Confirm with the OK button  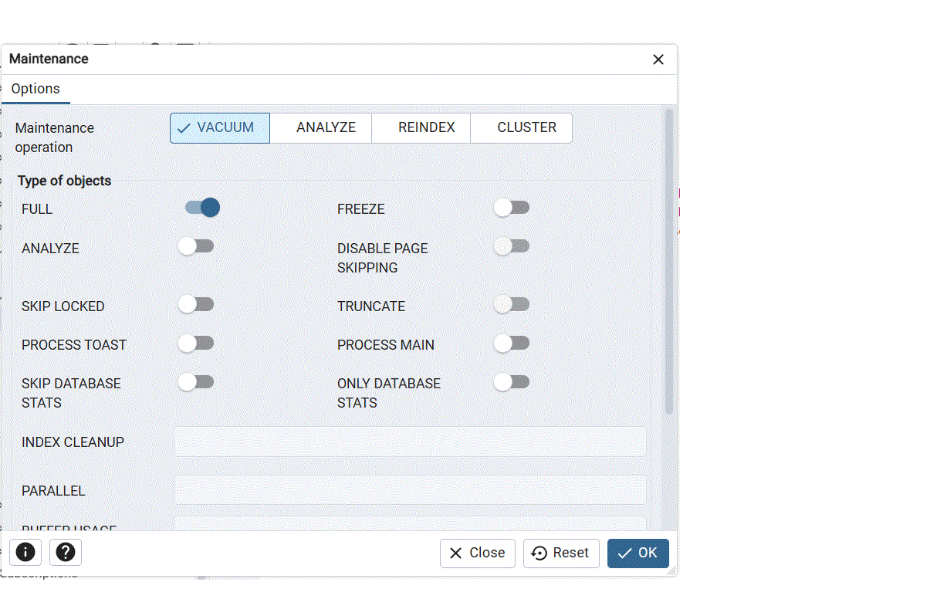pyautogui.click(x=637, y=553)
